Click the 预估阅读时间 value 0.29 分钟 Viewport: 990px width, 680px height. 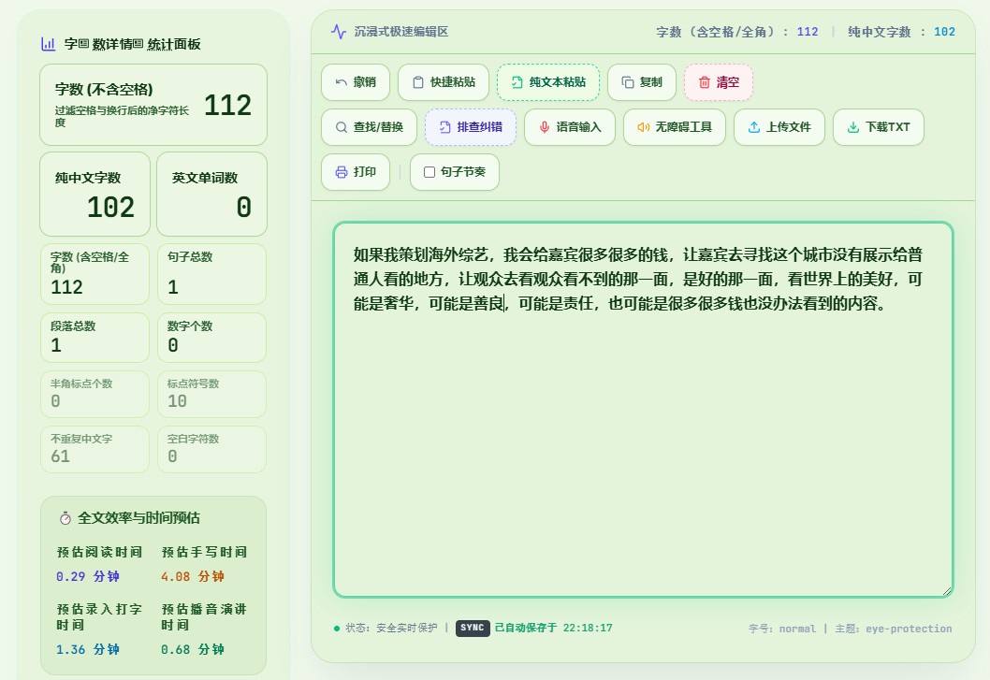(87, 576)
